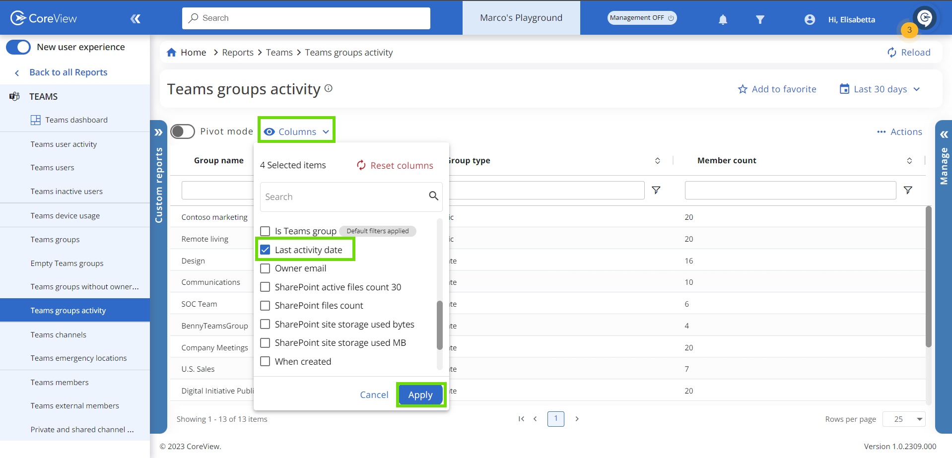Viewport: 952px width, 458px height.
Task: Open the top bar filter funnel
Action: pos(760,19)
